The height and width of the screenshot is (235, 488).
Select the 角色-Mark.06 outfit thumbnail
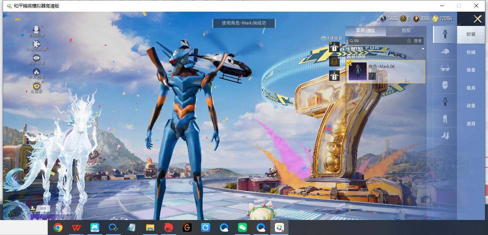357,71
